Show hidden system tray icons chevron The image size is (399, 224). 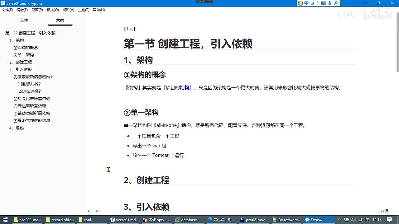[339, 220]
